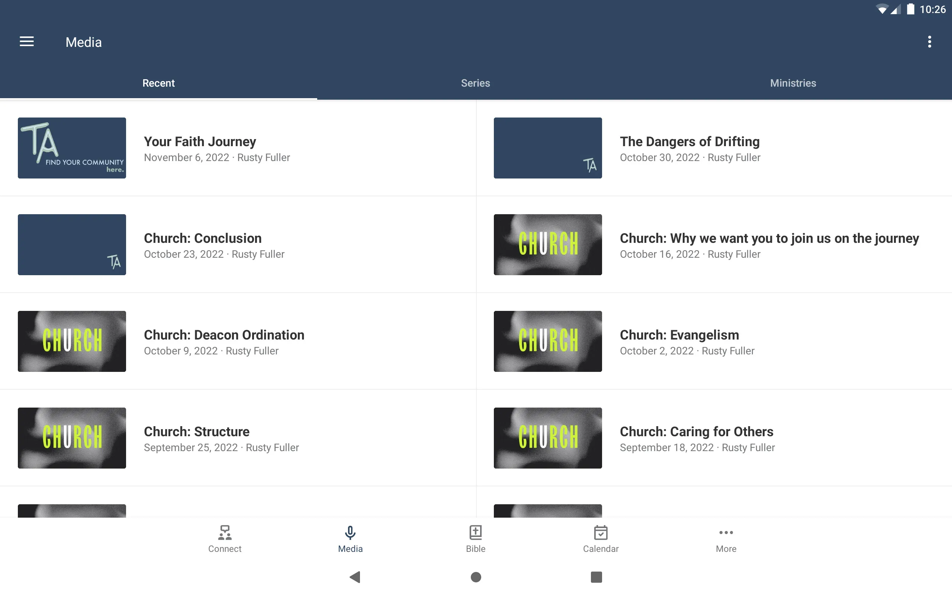Switch to the Series tab
This screenshot has height=595, width=952.
coord(476,83)
